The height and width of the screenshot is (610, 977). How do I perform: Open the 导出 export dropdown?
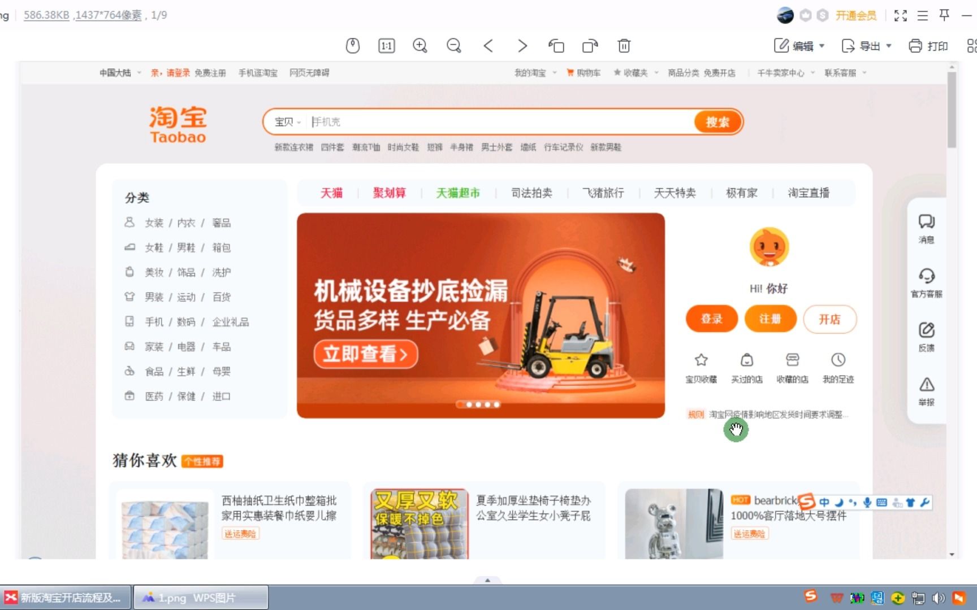[867, 46]
